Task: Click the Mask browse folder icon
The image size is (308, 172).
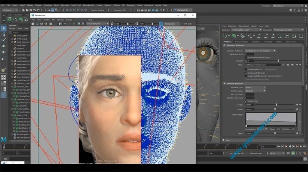Action: [292, 65]
